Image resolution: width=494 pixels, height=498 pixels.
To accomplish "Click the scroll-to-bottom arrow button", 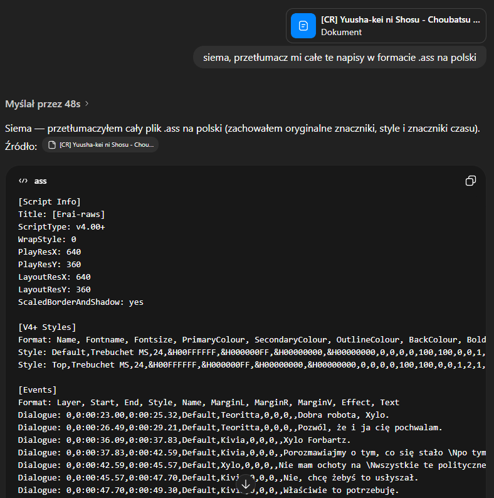I will coord(246,484).
